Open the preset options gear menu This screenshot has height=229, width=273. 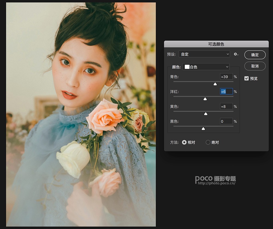pyautogui.click(x=236, y=54)
